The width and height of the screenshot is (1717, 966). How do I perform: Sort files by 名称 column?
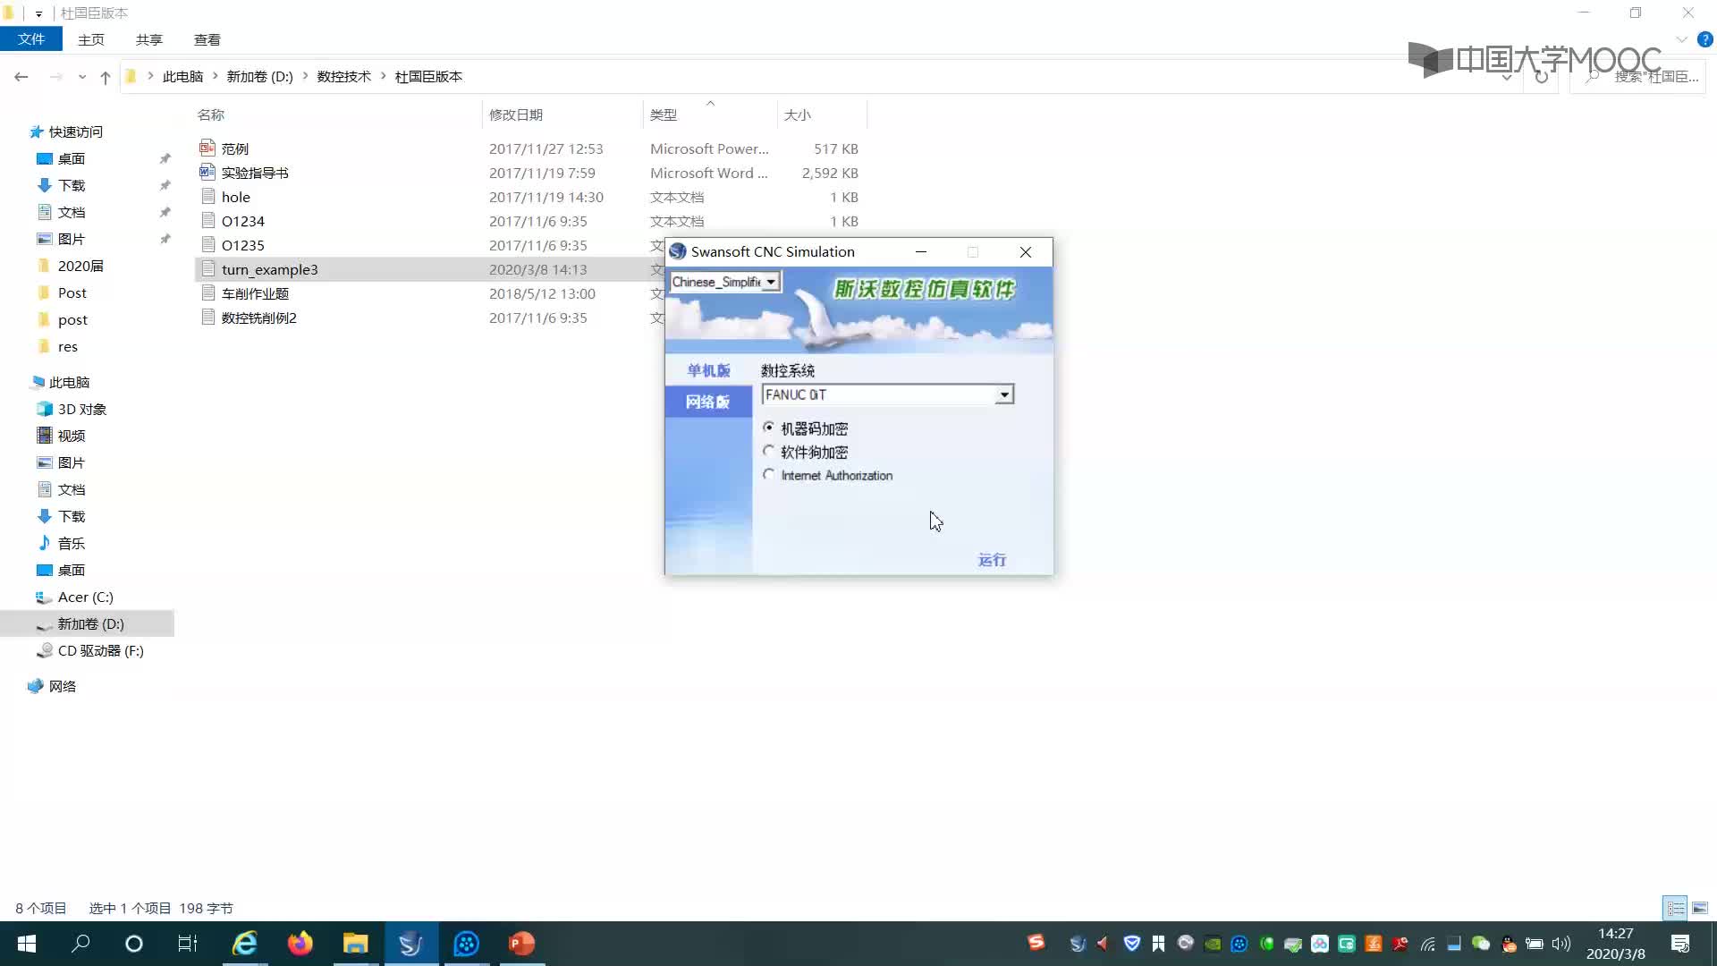click(211, 114)
